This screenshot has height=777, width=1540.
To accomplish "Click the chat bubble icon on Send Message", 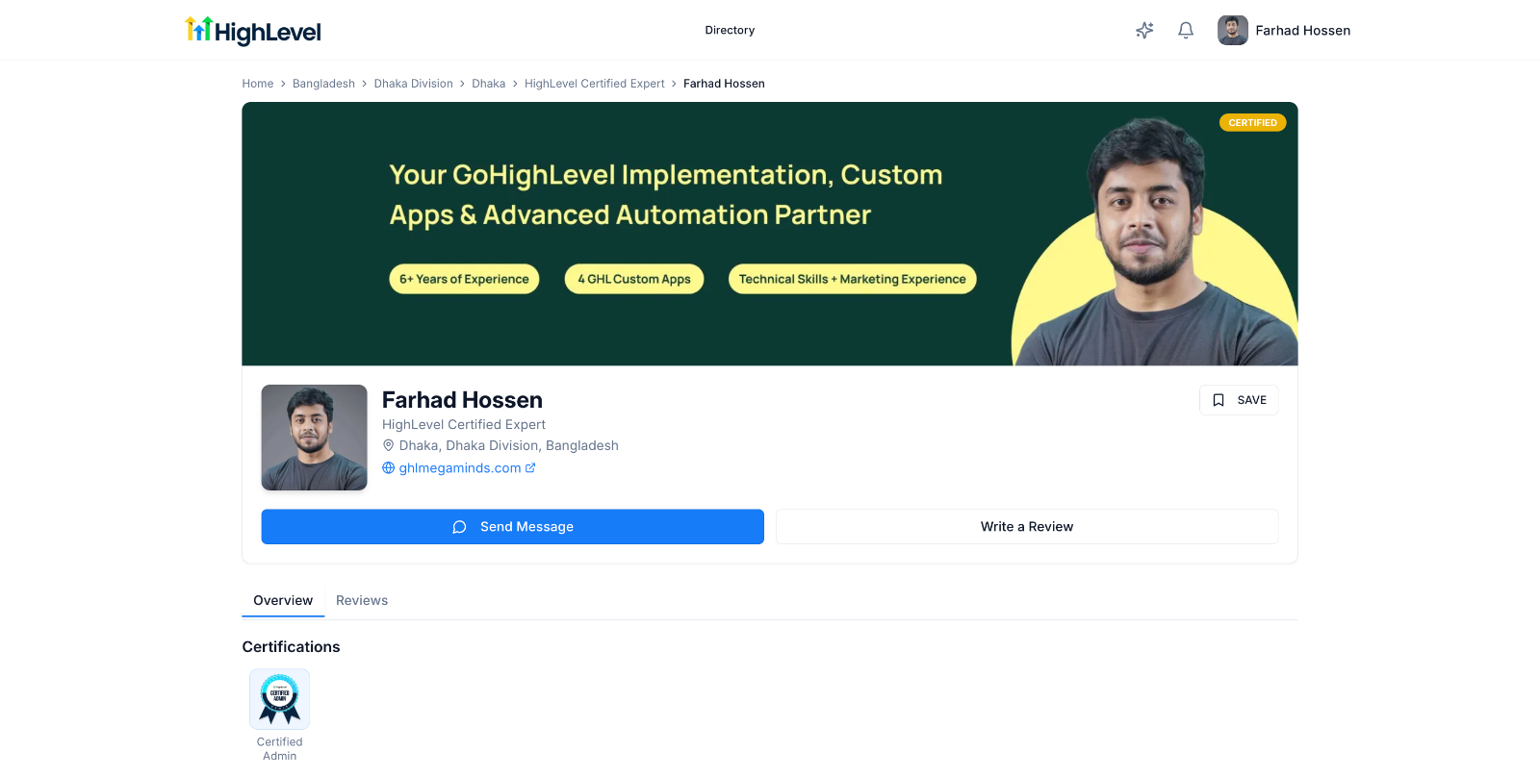I will click(459, 527).
